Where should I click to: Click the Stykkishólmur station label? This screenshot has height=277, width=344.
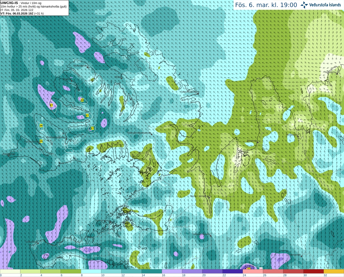[x=103, y=221]
